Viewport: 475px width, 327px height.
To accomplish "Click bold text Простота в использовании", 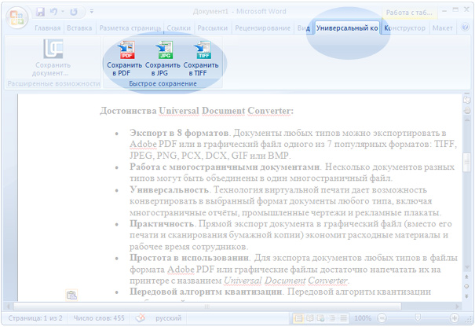I will click(189, 258).
